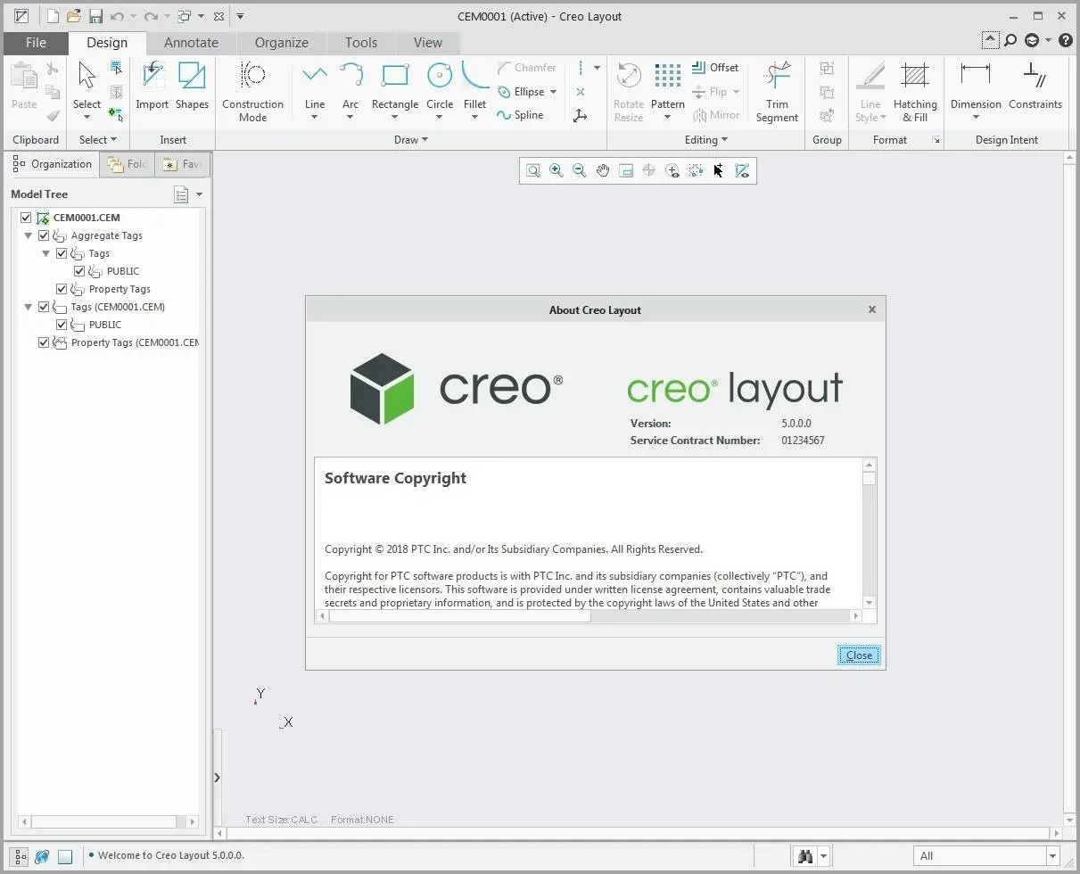Open Format group dialog launcher arrow
1080x874 pixels.
click(x=936, y=140)
